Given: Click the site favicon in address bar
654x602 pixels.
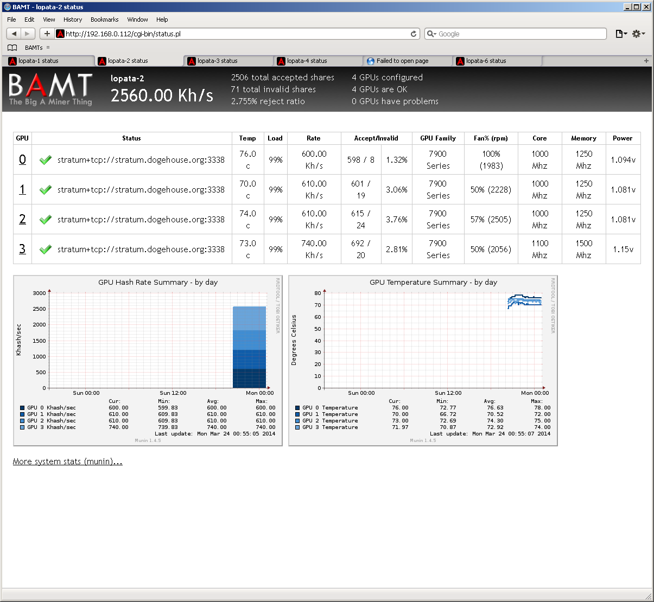Looking at the screenshot, I should point(61,34).
